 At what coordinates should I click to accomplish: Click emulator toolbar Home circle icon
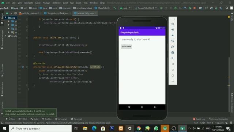coord(173,70)
